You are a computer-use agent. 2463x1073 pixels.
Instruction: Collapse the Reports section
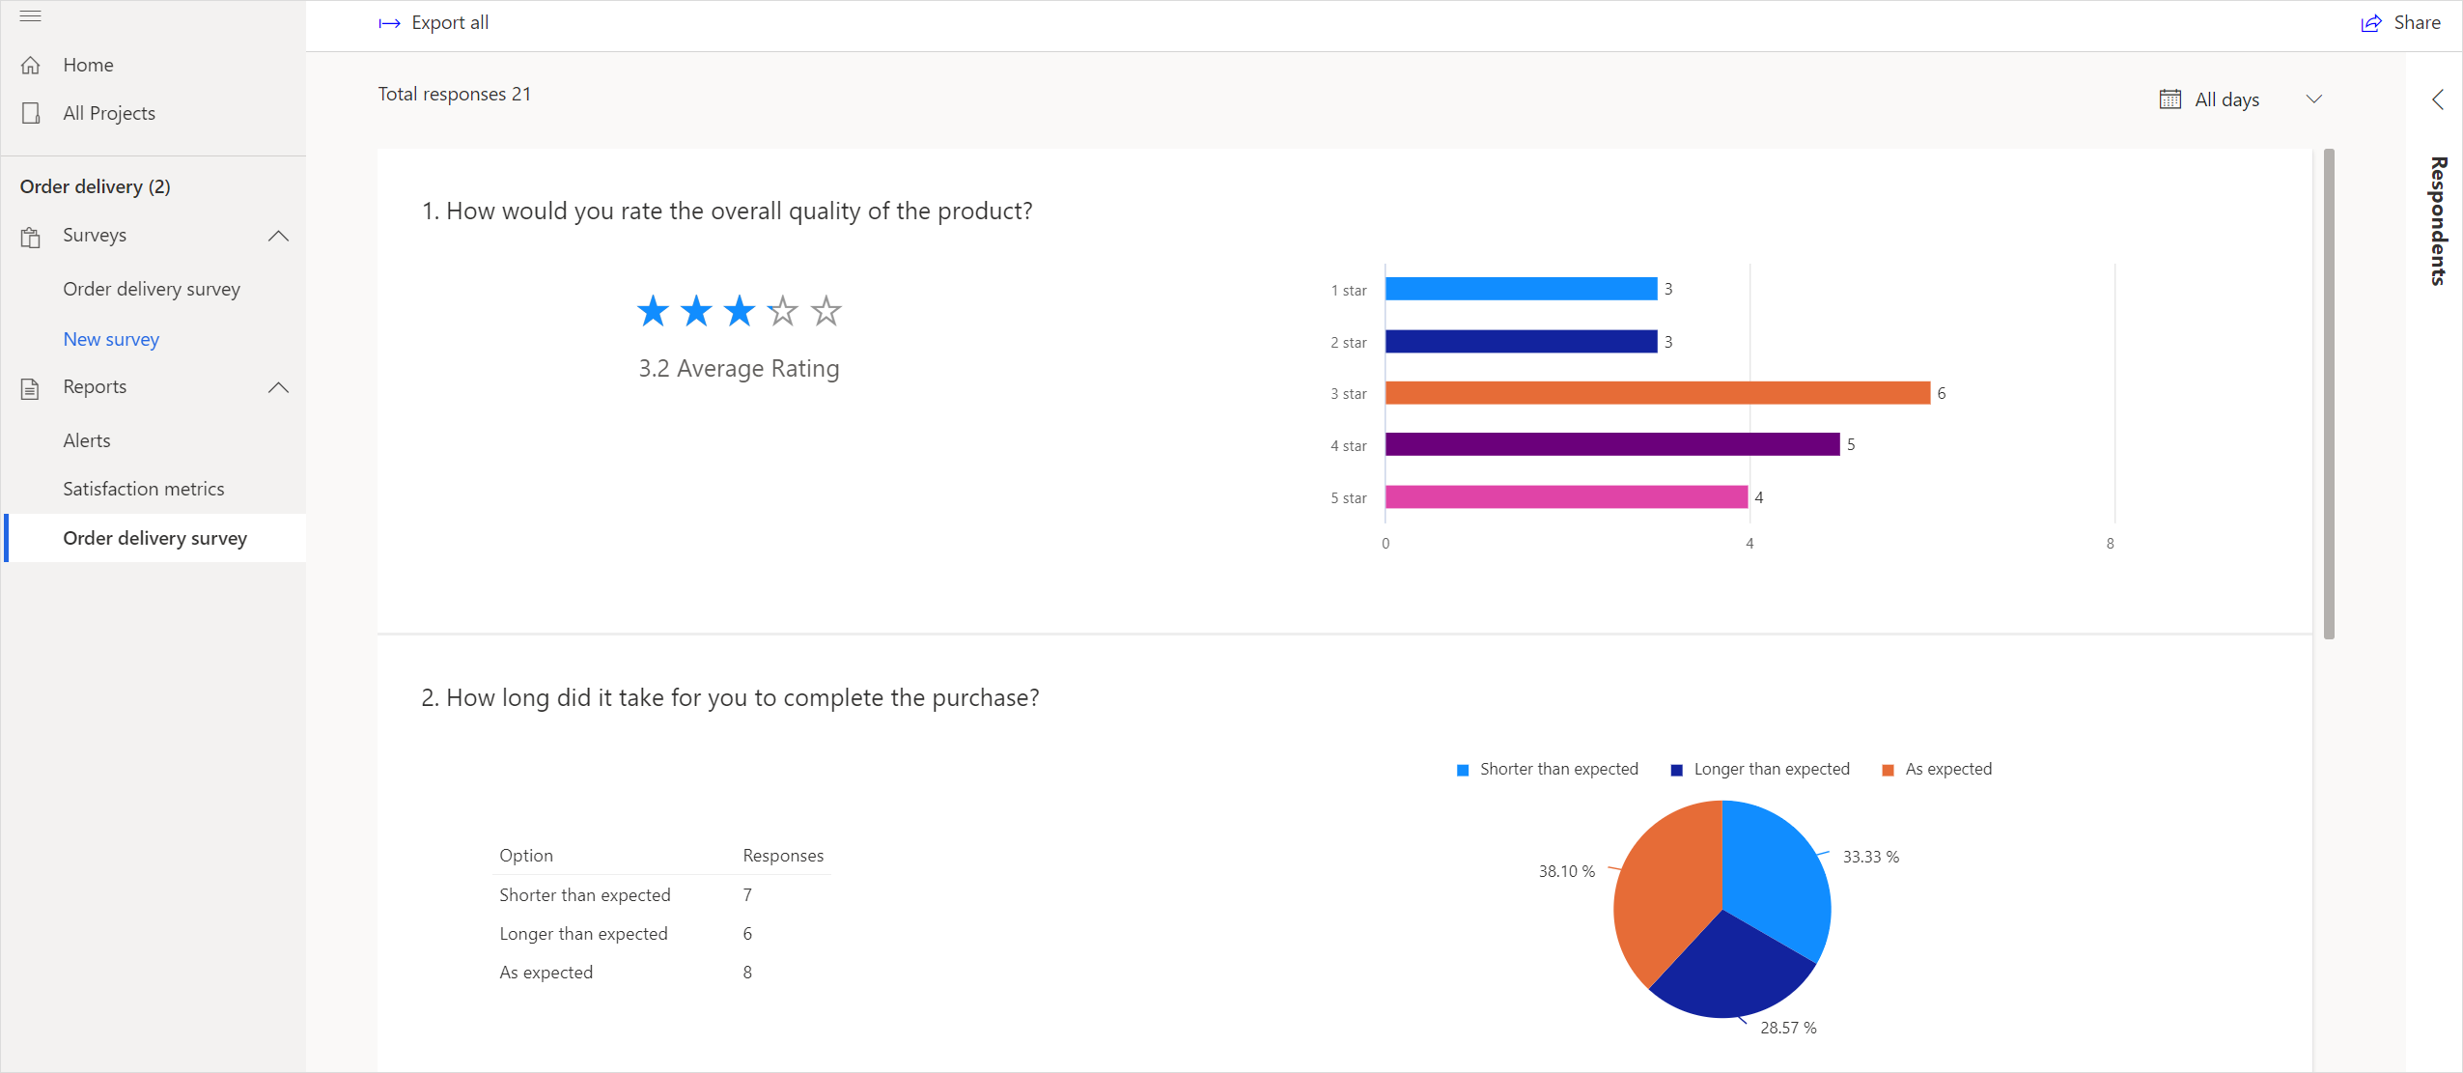280,386
